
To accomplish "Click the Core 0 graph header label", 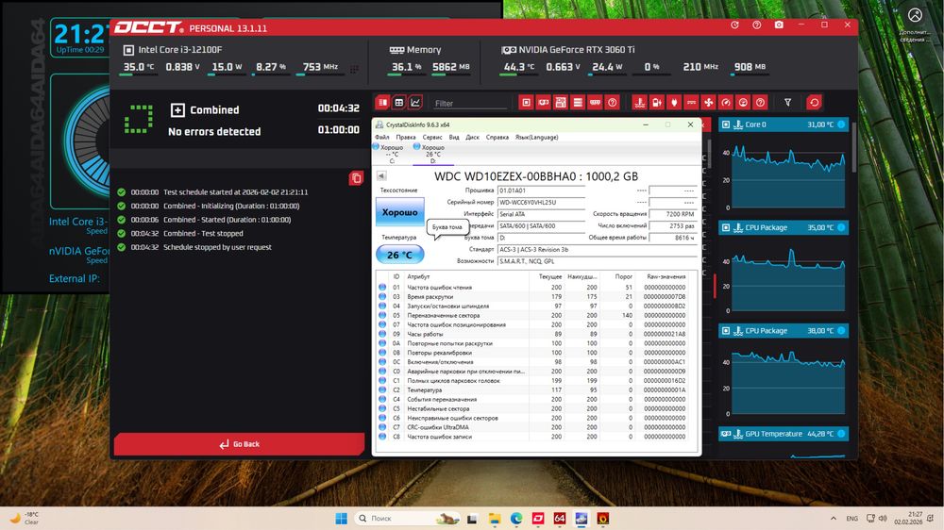I will [755, 124].
